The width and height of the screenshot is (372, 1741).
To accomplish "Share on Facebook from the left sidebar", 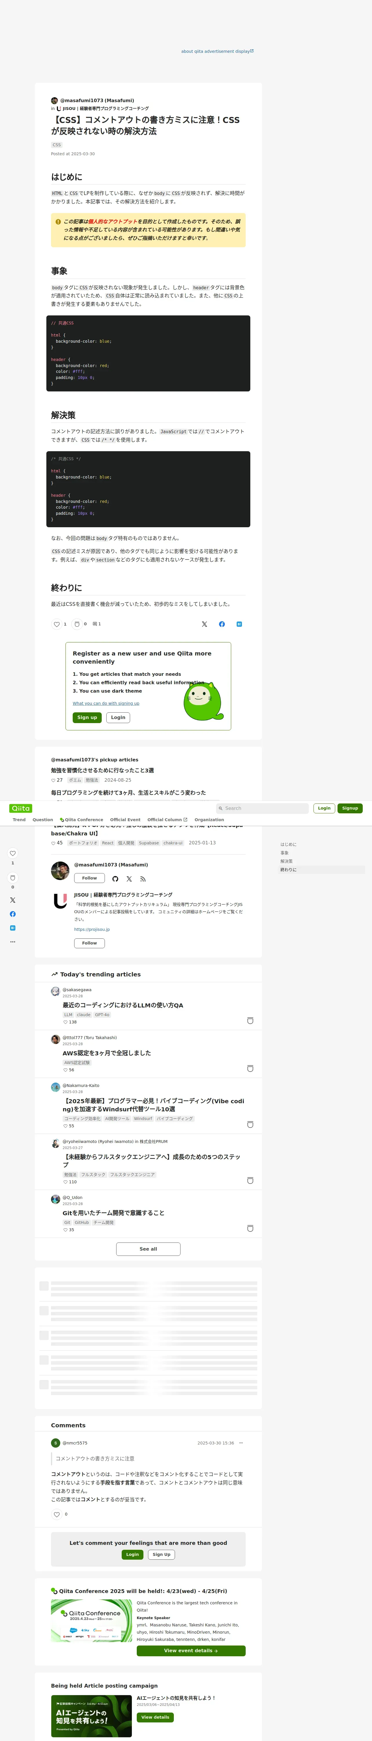I will coord(12,914).
